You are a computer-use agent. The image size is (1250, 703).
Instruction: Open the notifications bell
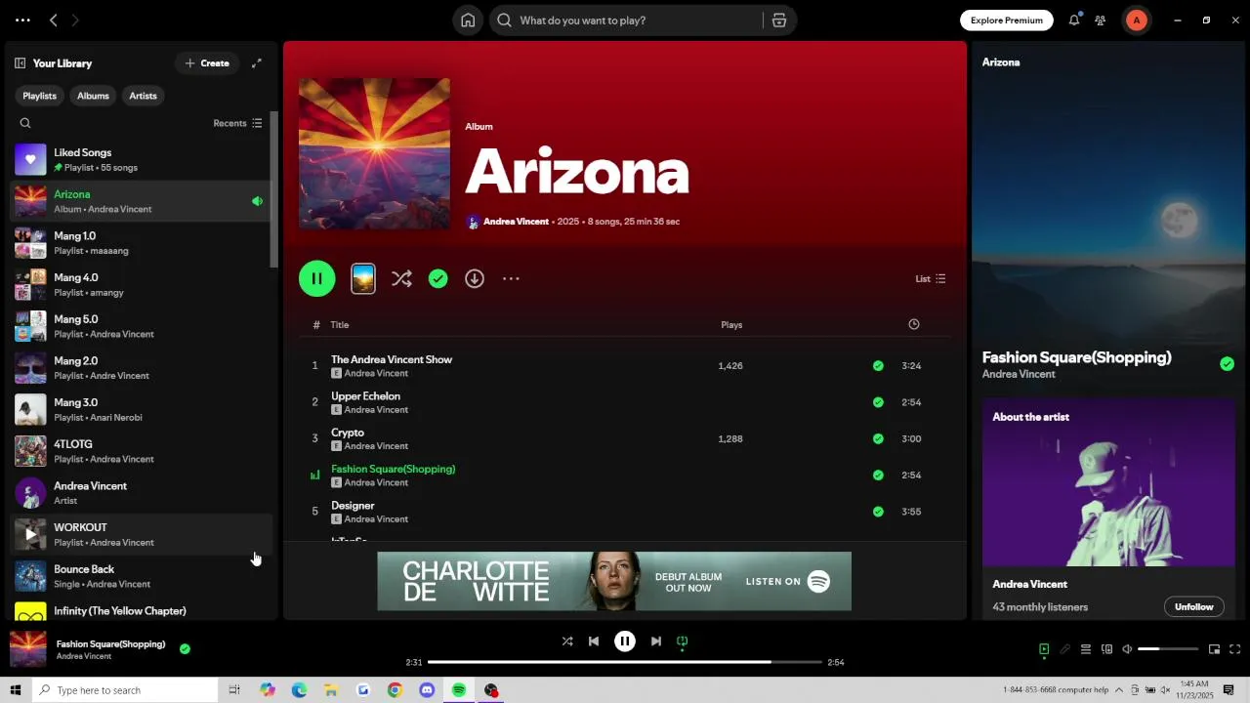point(1074,21)
